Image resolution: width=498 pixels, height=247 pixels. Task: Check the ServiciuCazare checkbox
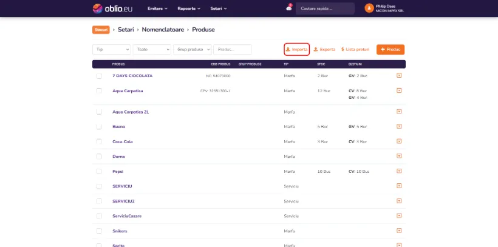point(99,216)
